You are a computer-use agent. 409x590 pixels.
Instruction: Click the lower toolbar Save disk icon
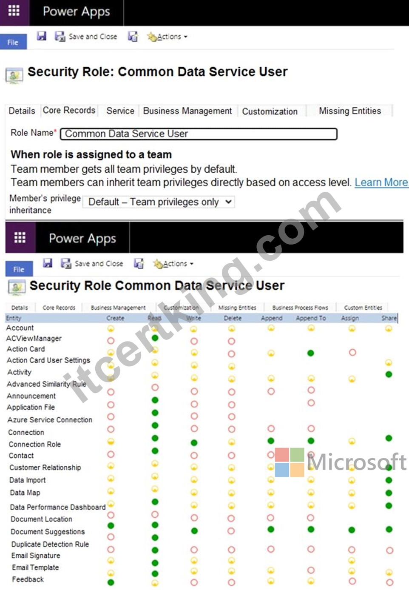[x=47, y=263]
